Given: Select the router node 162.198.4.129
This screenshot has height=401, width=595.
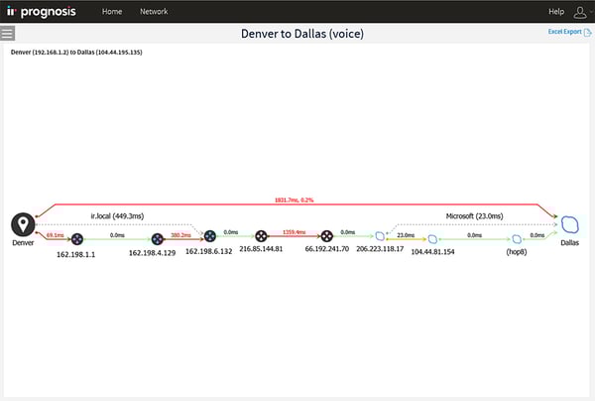Looking at the screenshot, I should point(157,238).
